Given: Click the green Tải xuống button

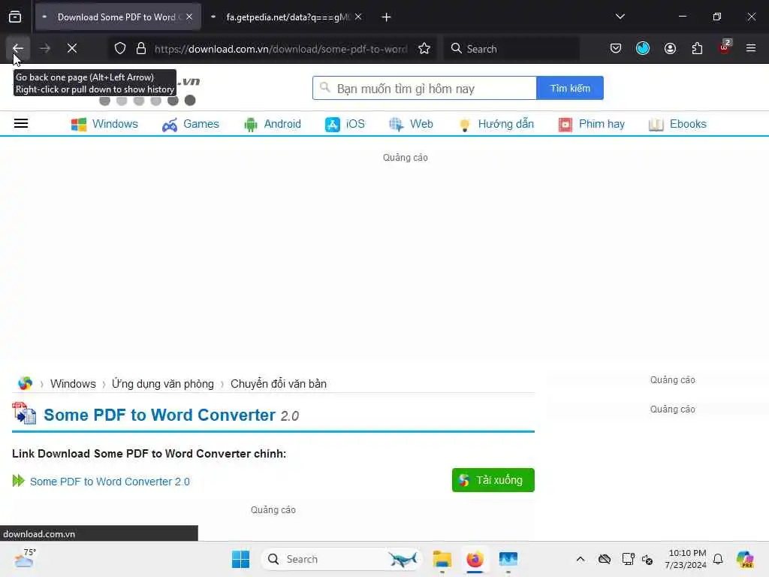Looking at the screenshot, I should [493, 480].
